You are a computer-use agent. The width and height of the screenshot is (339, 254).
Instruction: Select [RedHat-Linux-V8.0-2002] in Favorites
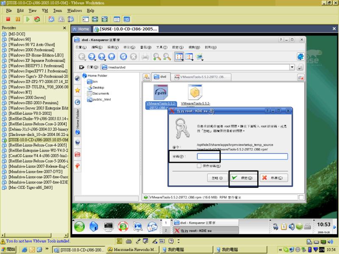[x=27, y=113]
